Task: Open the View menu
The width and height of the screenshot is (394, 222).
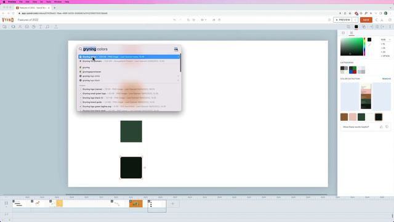Action: (x=34, y=2)
